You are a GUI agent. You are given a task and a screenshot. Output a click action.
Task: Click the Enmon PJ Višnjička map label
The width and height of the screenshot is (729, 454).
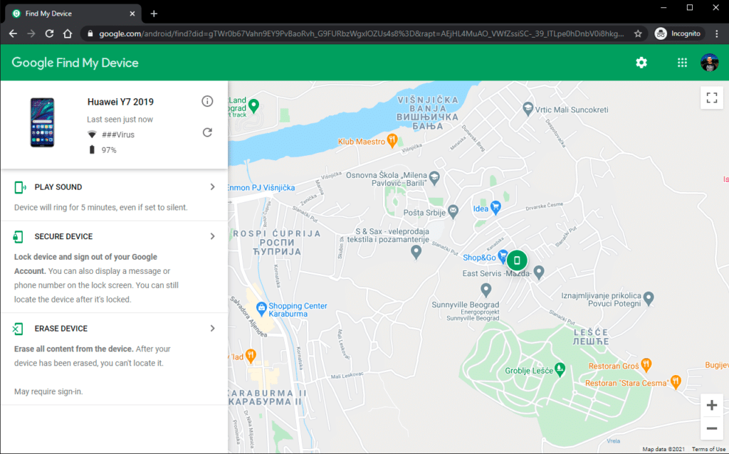pos(261,188)
